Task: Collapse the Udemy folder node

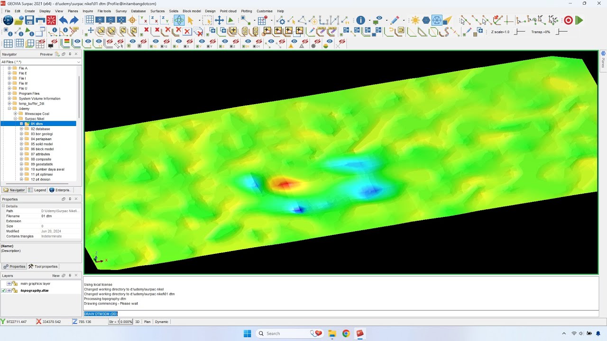Action: click(9, 109)
